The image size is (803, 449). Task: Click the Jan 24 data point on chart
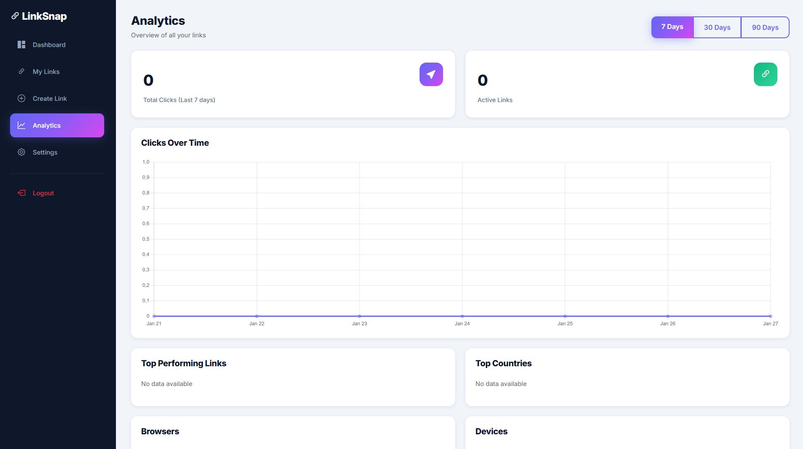click(462, 316)
